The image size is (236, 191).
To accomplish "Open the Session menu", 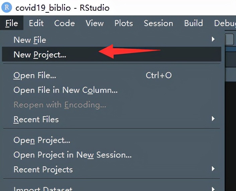I will pos(158,23).
